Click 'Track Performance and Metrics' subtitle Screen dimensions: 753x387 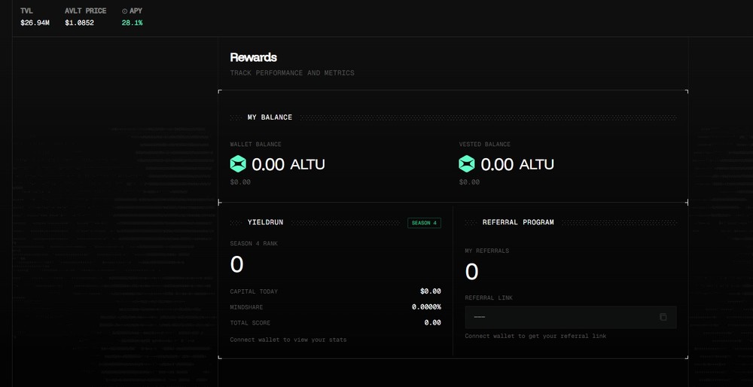[x=292, y=73]
